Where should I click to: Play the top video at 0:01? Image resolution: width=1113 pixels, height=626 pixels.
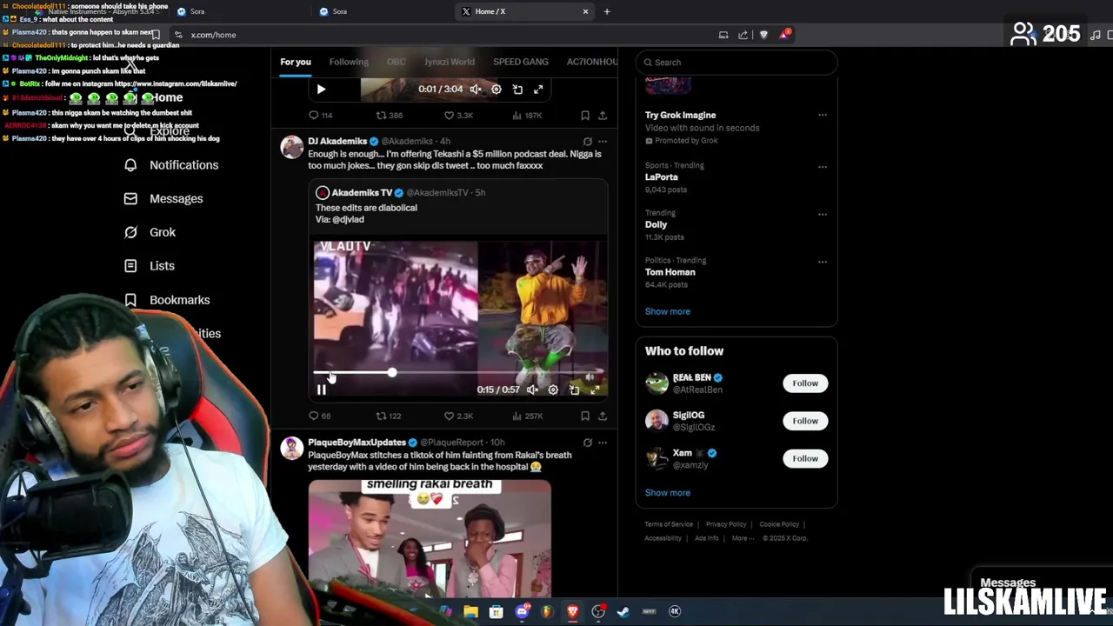pyautogui.click(x=321, y=89)
